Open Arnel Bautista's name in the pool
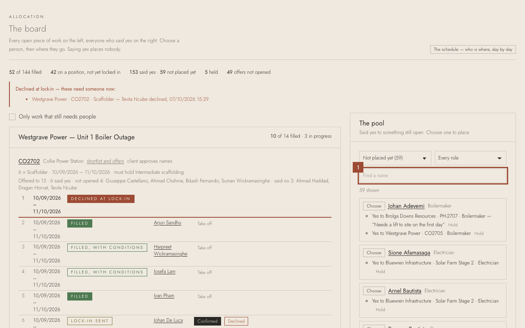 click(405, 291)
